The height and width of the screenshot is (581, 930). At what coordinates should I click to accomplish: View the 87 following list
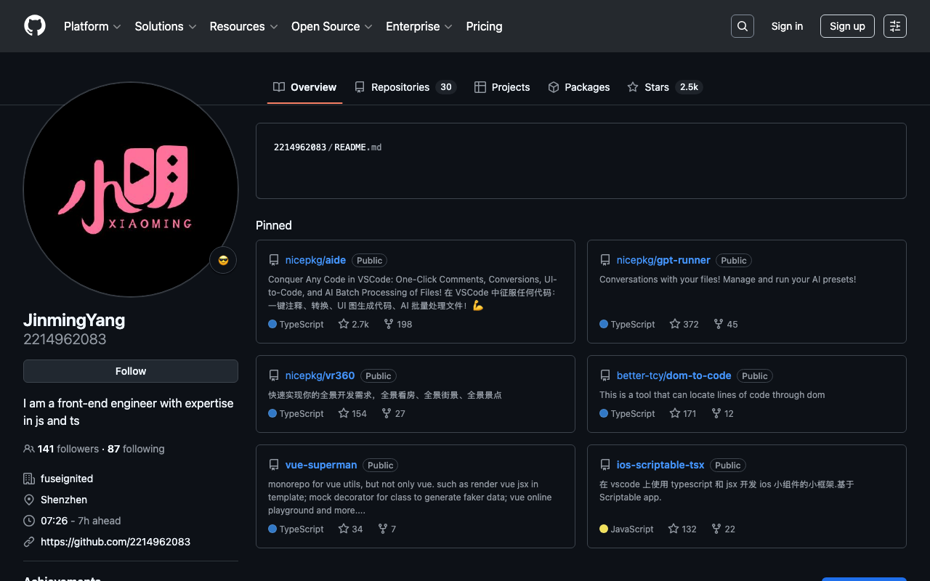pyautogui.click(x=136, y=449)
